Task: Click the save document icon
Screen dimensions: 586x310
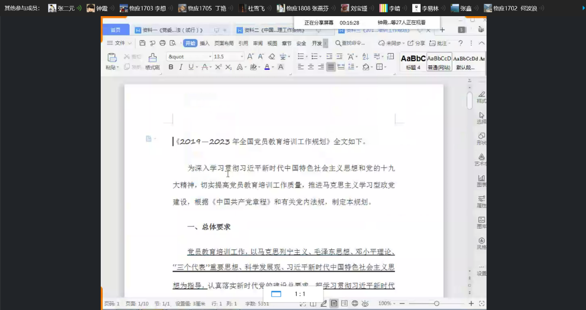Action: coord(142,43)
